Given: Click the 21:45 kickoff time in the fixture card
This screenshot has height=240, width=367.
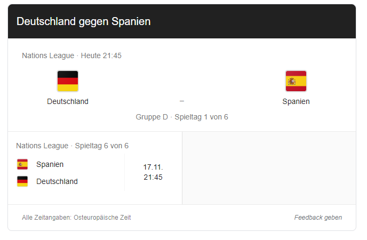Looking at the screenshot, I should coord(153,177).
